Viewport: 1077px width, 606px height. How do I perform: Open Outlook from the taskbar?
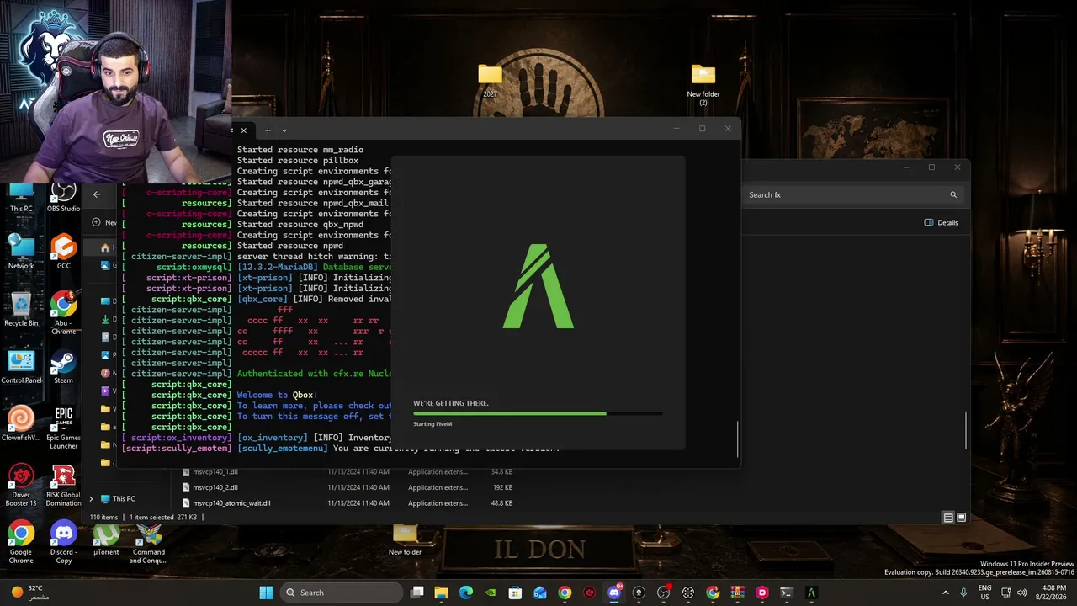(540, 593)
